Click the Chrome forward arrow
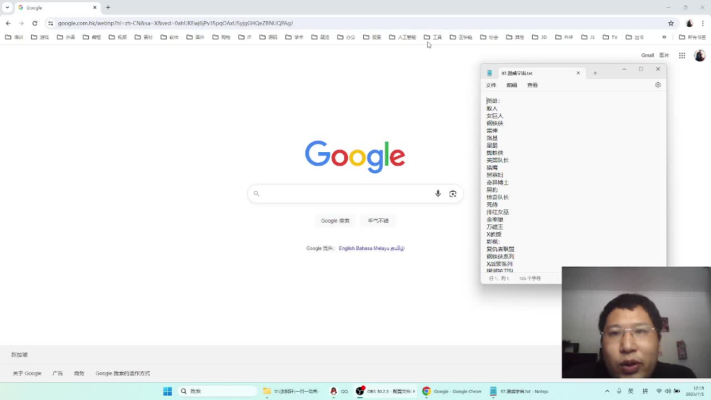Image resolution: width=711 pixels, height=400 pixels. click(x=21, y=23)
